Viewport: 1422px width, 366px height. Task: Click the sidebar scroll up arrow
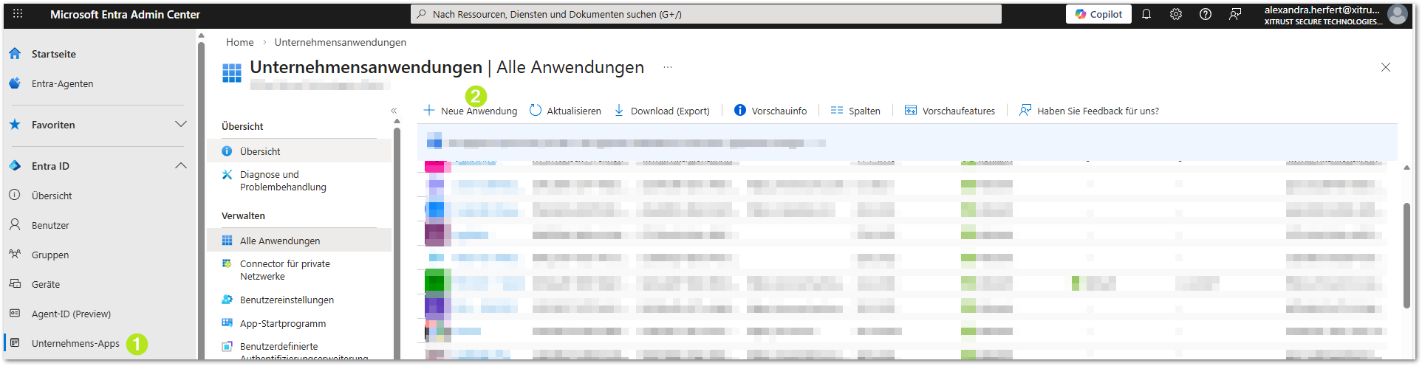click(201, 35)
